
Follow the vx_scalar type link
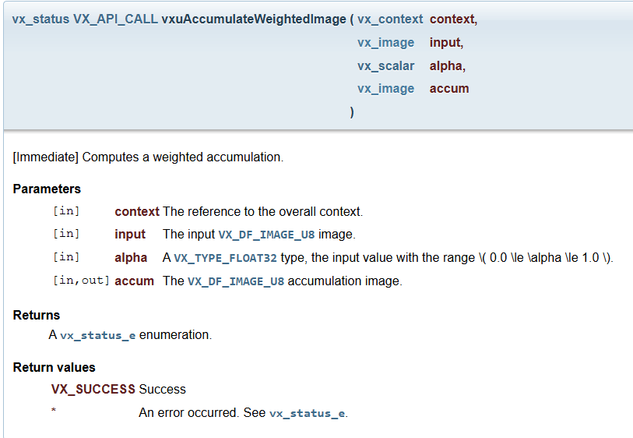pyautogui.click(x=386, y=65)
